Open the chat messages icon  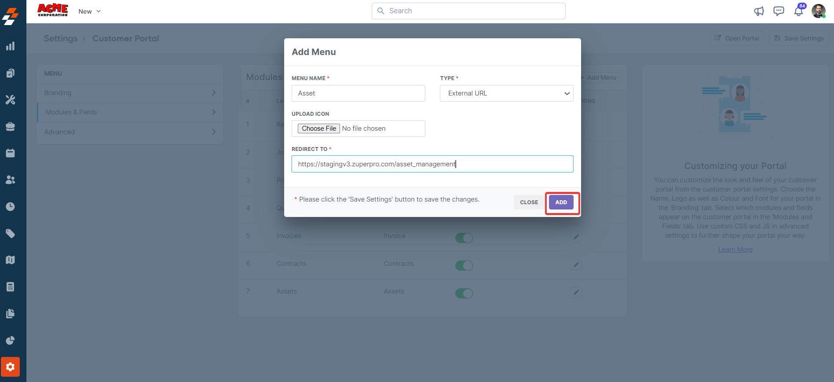(x=779, y=11)
